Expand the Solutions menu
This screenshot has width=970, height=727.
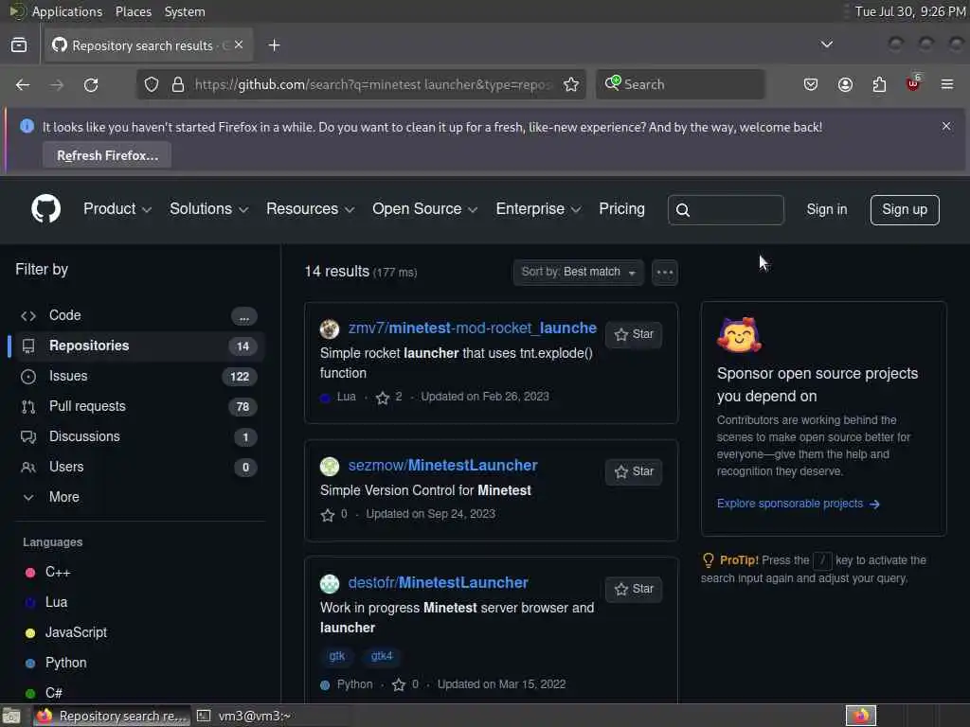208,209
